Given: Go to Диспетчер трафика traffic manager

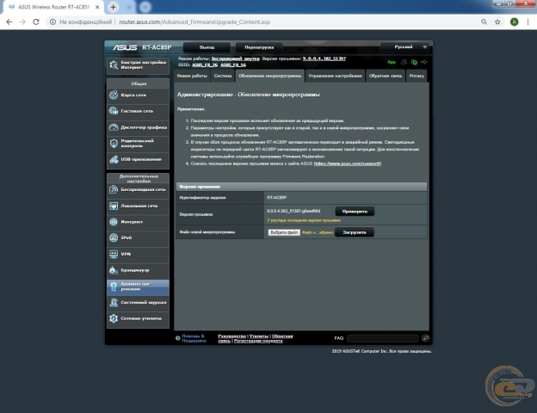Looking at the screenshot, I should (138, 127).
